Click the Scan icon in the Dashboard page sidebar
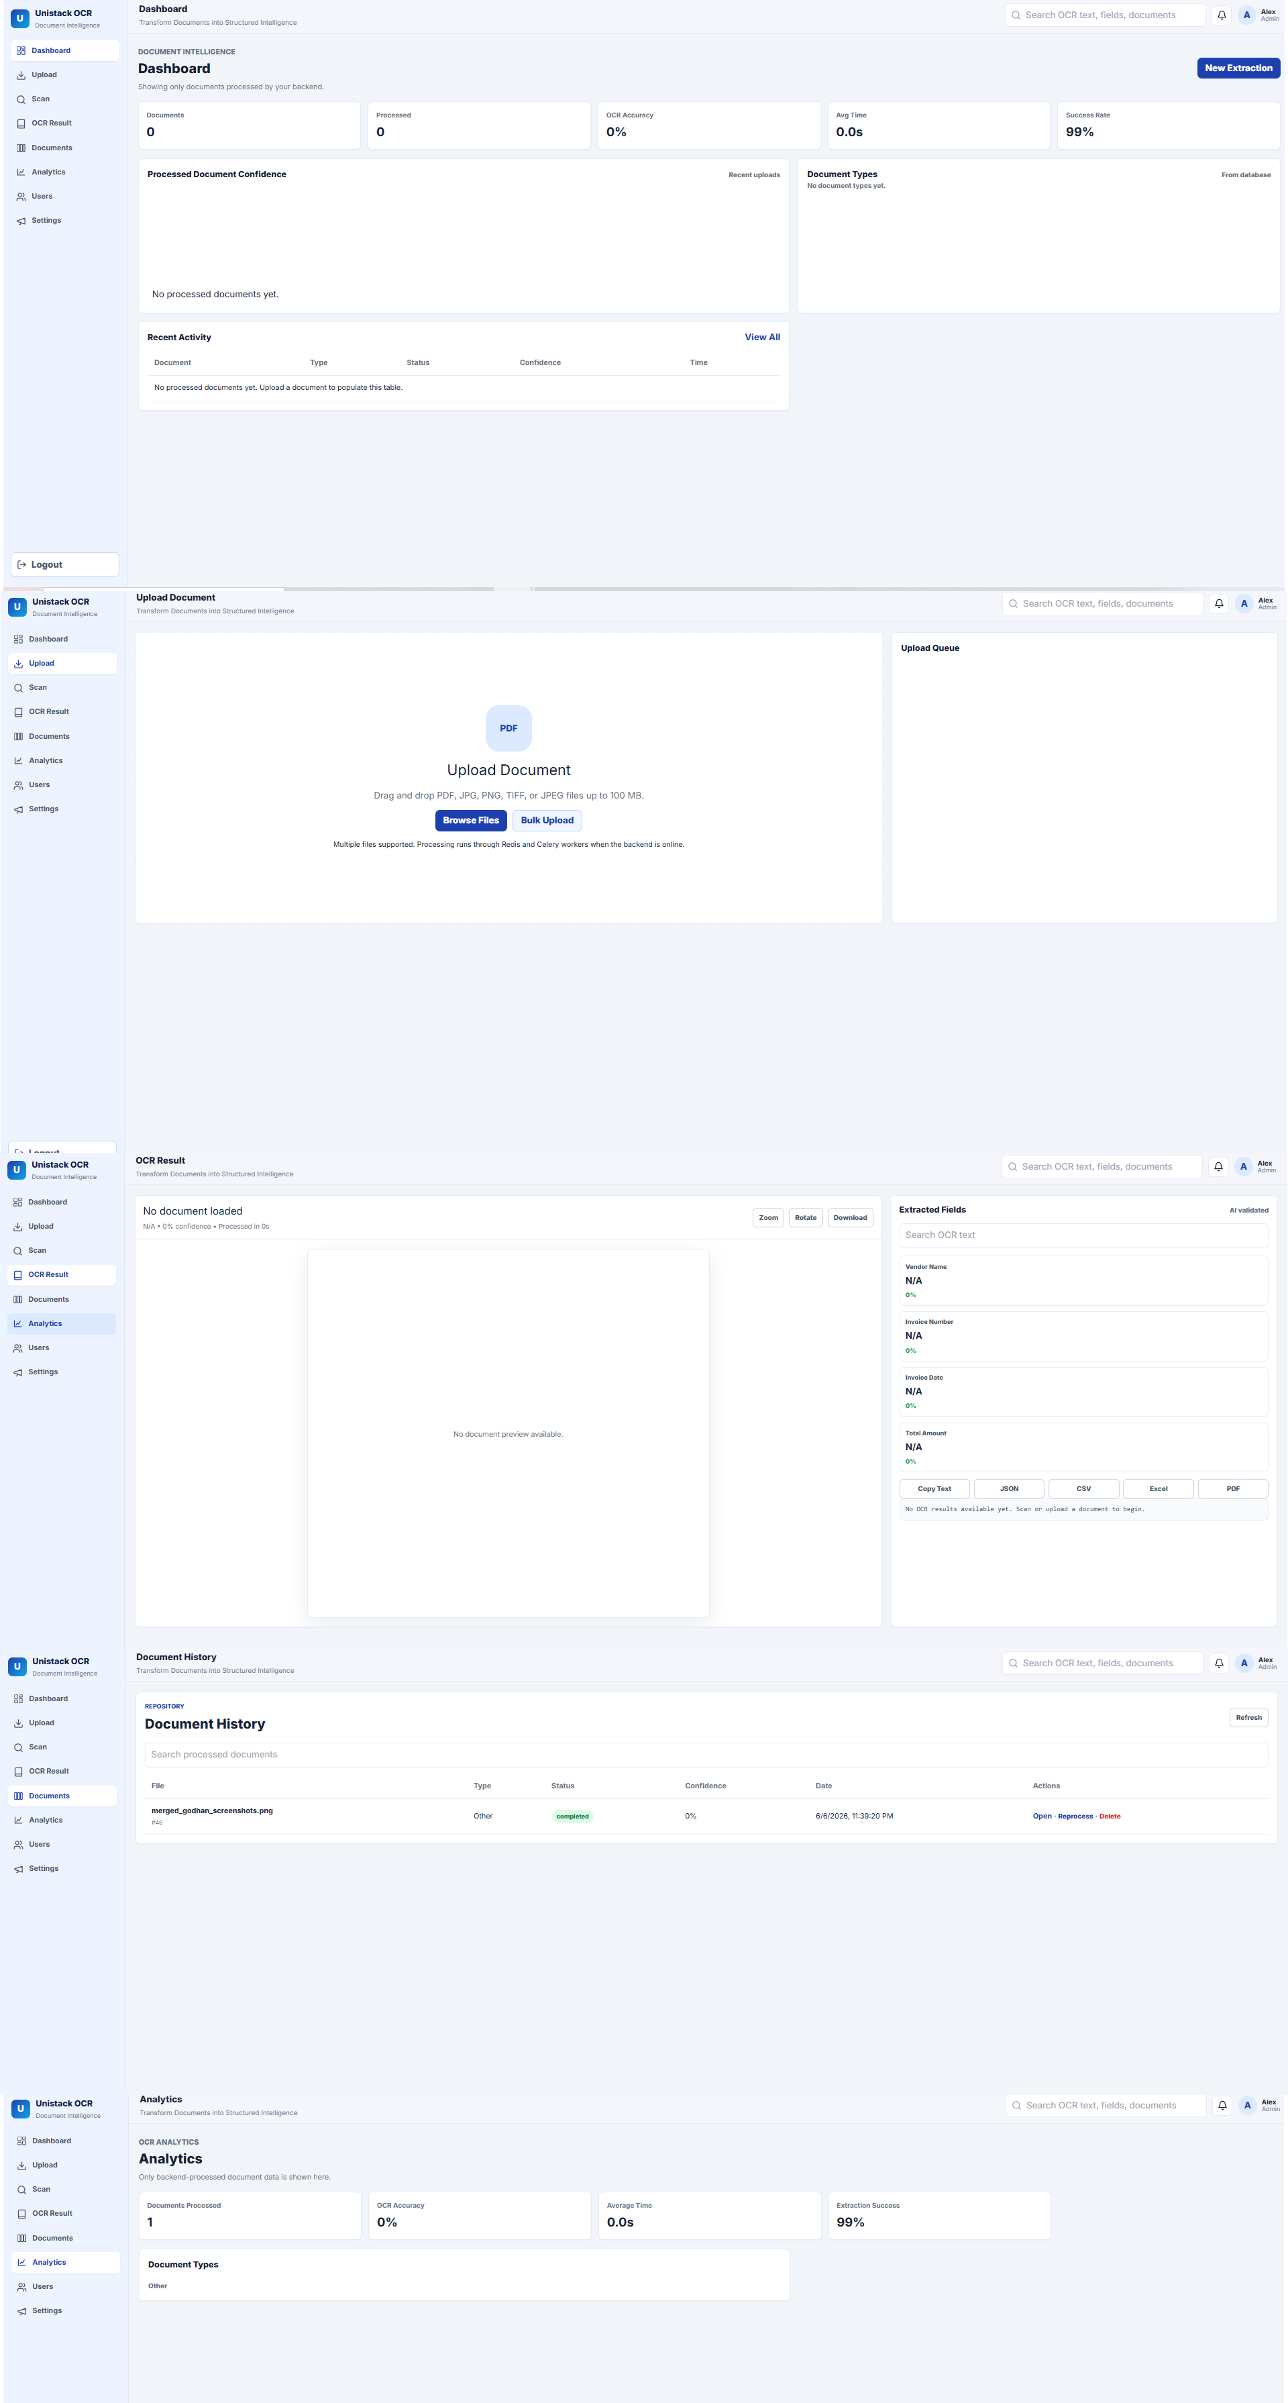Image resolution: width=1288 pixels, height=2403 pixels. click(21, 99)
